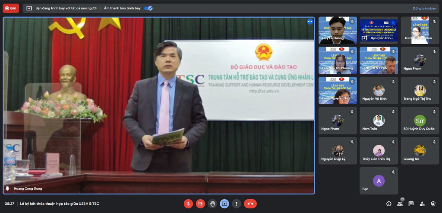Select Nam Trần participant tile
The image size is (442, 213).
[379, 121]
